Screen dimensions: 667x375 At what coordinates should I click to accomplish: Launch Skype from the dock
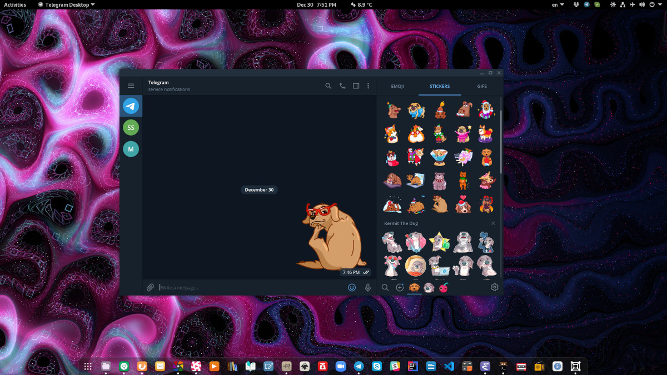[377, 366]
